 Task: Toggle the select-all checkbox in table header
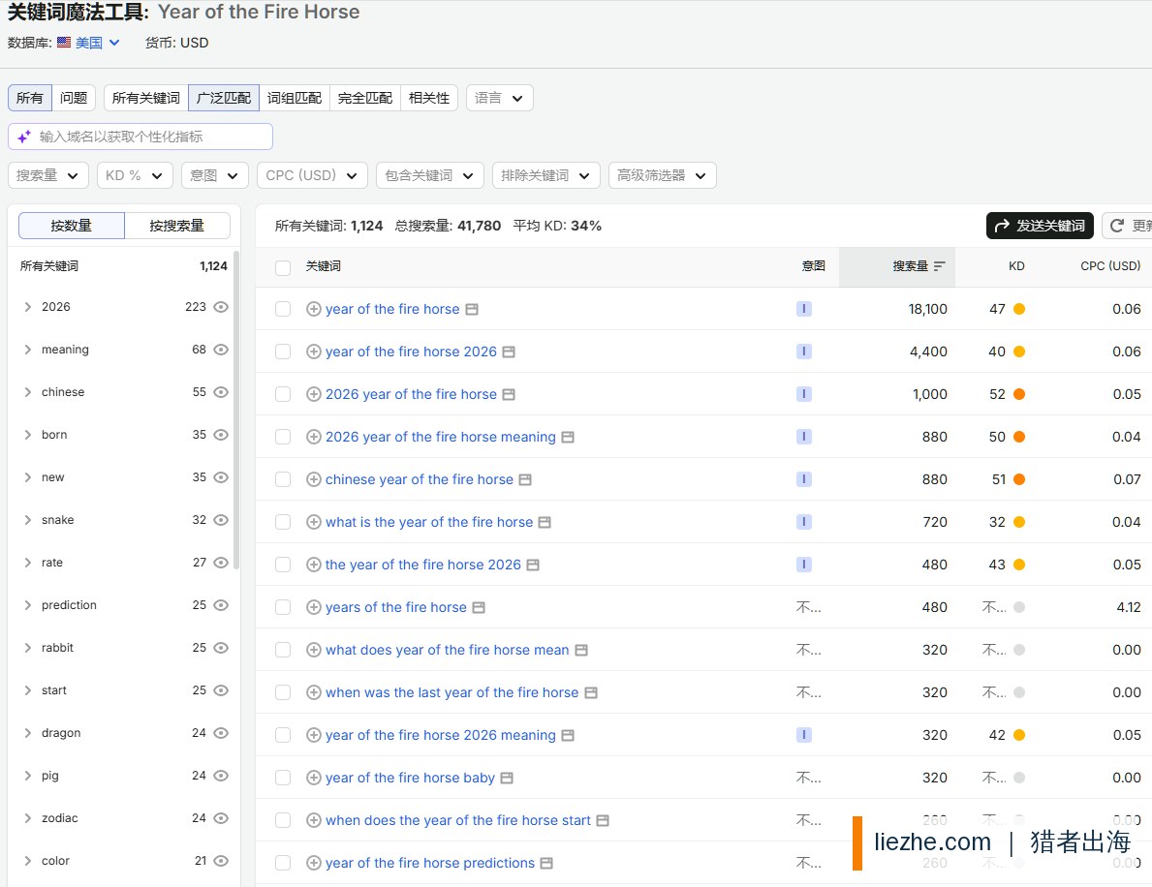tap(283, 267)
